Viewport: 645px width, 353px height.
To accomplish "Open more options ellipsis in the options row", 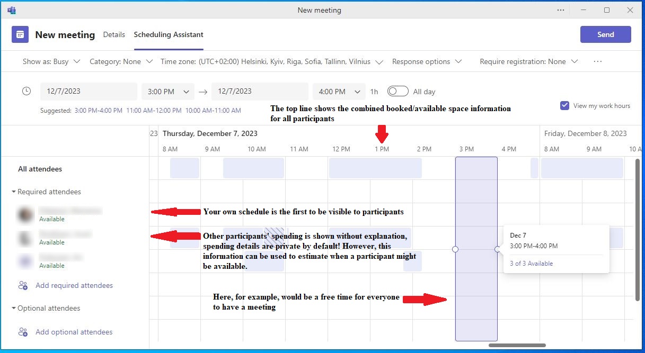I will point(598,61).
